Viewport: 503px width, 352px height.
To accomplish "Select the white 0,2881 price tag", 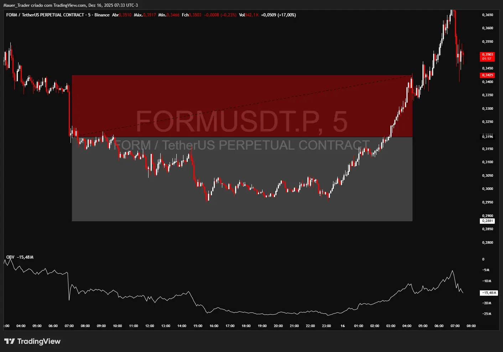I will pyautogui.click(x=487, y=221).
